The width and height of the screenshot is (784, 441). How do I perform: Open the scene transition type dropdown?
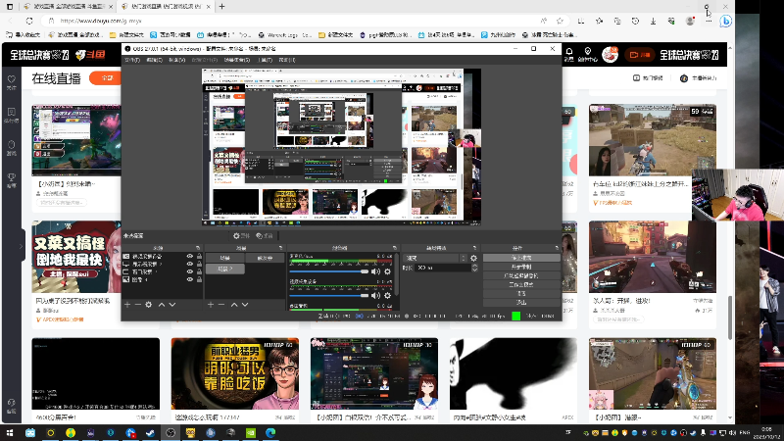click(x=435, y=258)
